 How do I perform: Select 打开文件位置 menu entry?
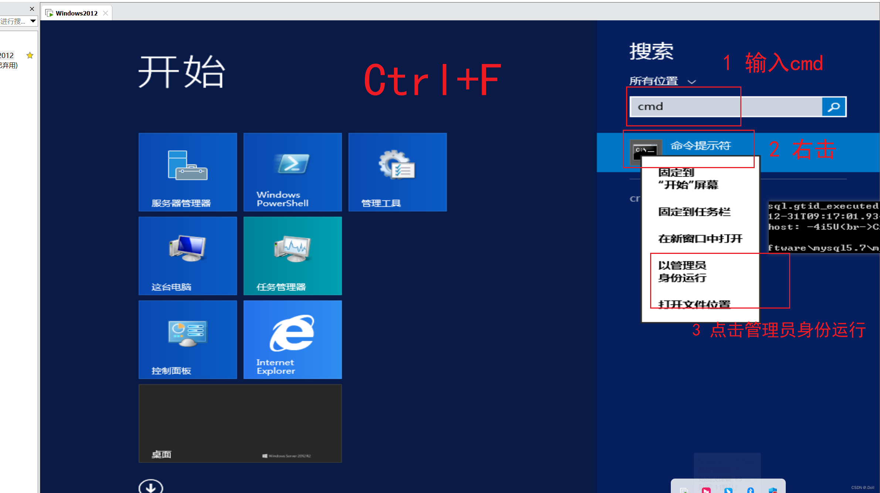pos(694,304)
